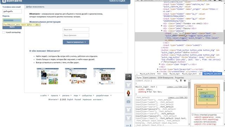The width and height of the screenshot is (225, 127).
Task: Open the middle screenshot thumbnail
Action: point(76,76)
